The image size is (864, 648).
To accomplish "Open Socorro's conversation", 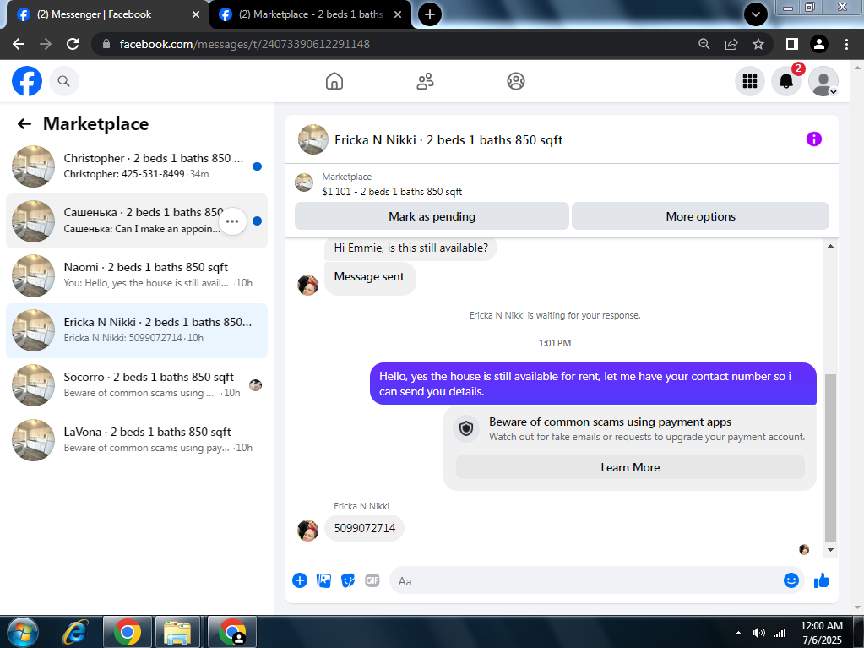I will click(137, 385).
